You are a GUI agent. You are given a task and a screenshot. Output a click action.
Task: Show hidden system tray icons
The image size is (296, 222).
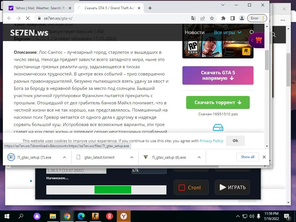pos(238,216)
